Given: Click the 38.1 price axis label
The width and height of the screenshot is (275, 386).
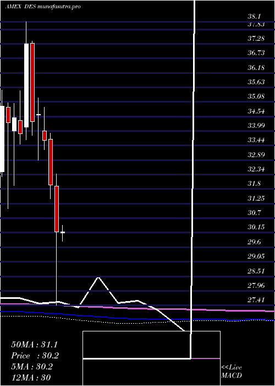Looking at the screenshot, I should (x=254, y=17).
